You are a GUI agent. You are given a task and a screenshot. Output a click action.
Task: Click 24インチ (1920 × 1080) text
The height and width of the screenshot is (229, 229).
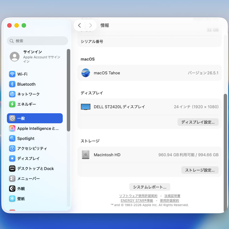click(x=196, y=107)
